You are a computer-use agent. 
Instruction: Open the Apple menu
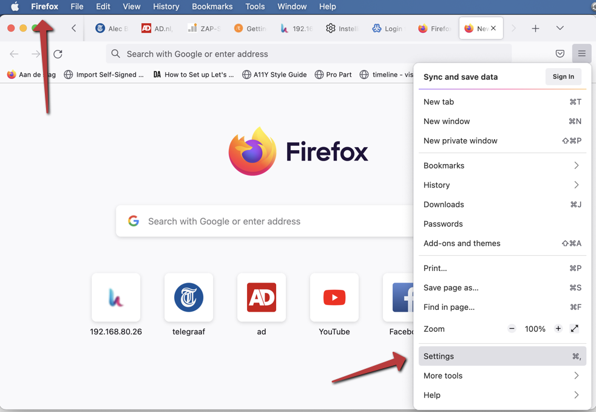point(15,7)
